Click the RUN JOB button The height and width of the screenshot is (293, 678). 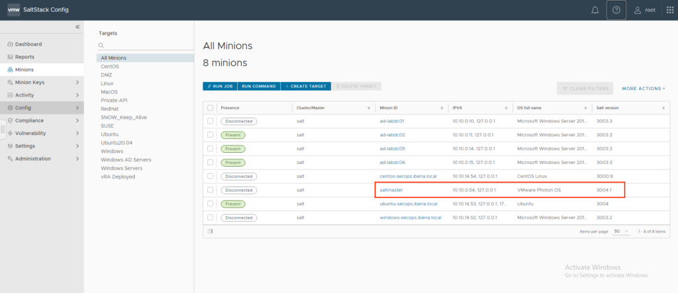[220, 87]
